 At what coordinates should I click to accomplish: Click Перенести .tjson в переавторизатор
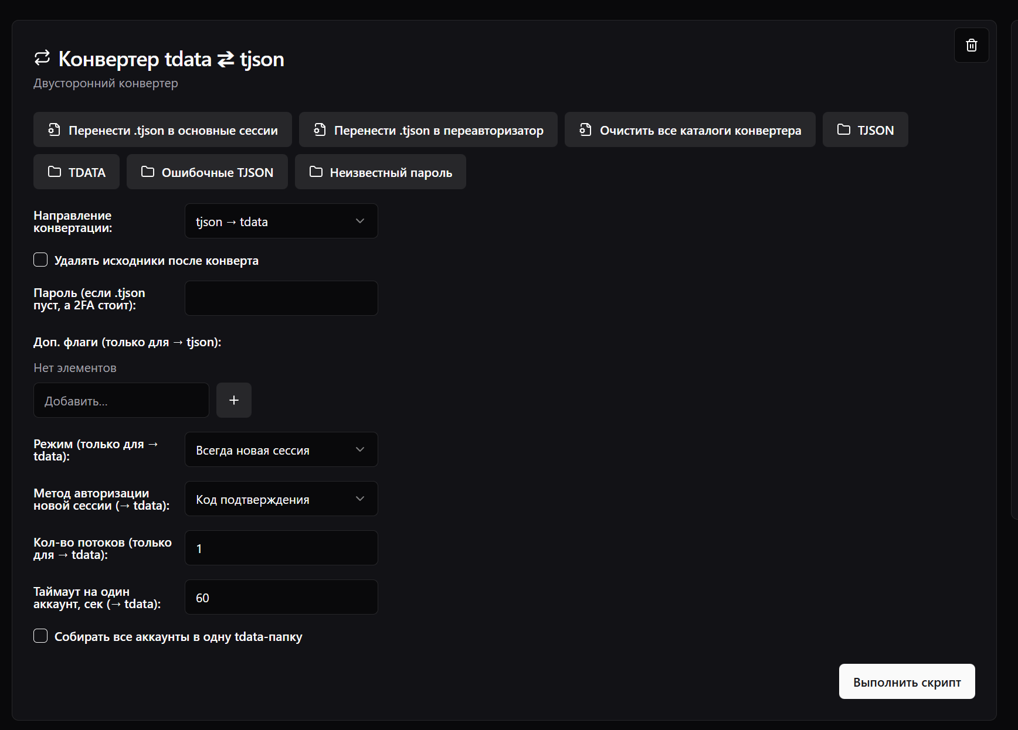(x=428, y=129)
